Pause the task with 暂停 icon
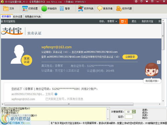 tap(65, 9)
